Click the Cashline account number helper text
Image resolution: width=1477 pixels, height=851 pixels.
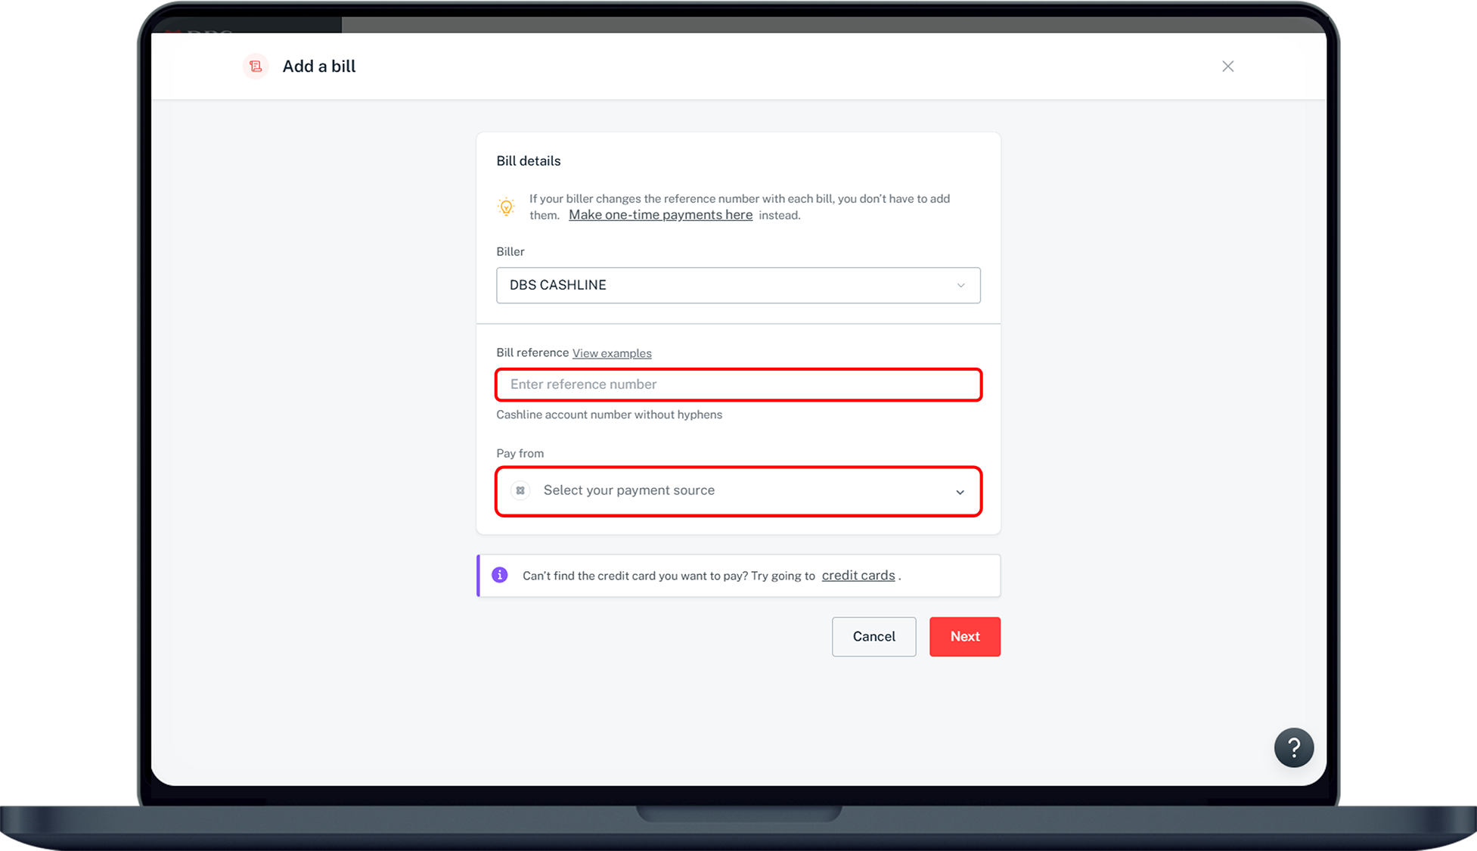[x=609, y=415]
